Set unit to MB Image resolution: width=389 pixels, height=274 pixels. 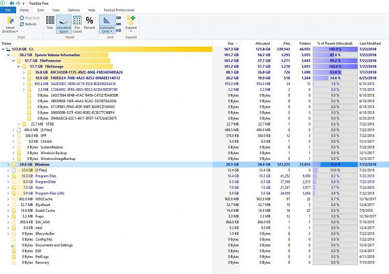[x=119, y=24]
